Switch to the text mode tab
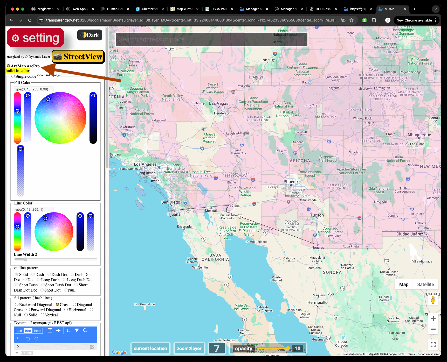Viewport: 447px width, 362px height. point(19,331)
